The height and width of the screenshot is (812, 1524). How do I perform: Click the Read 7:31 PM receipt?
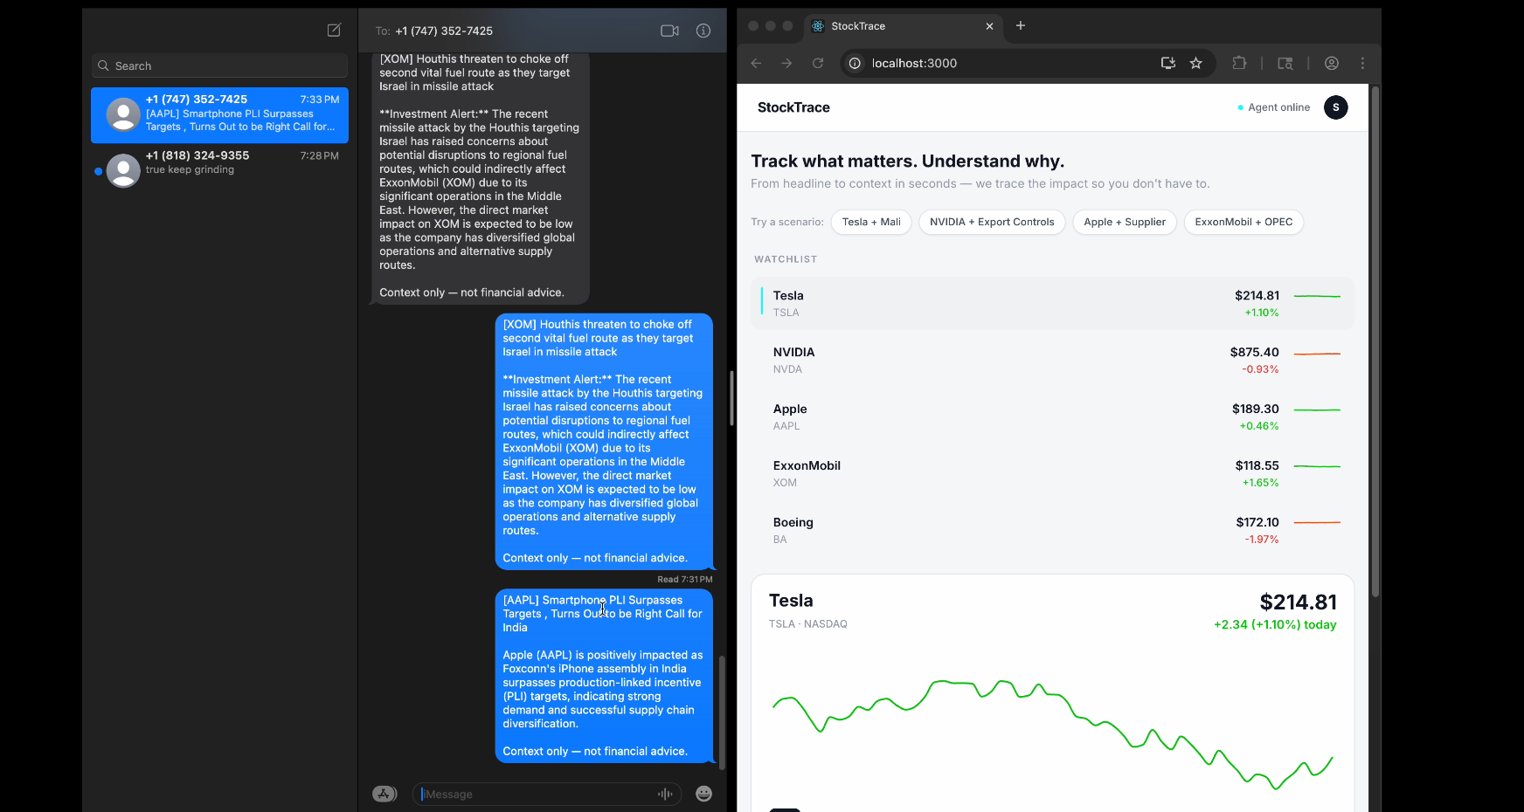[685, 579]
